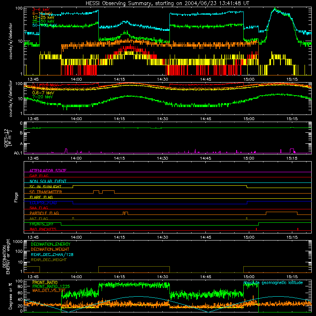Screen dimensions: 316x316
Task: Click the vertical Flags axis title
Action: (16, 197)
